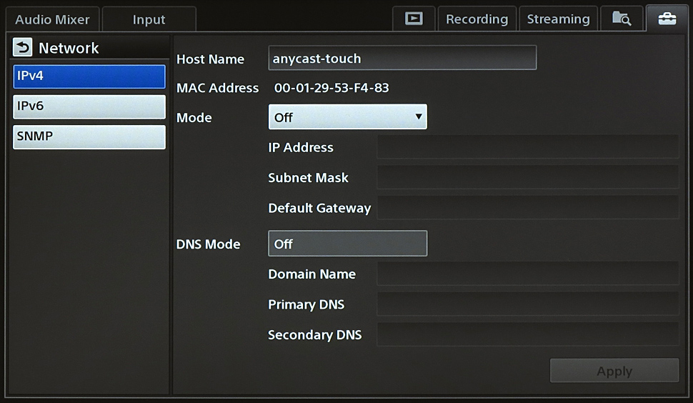The width and height of the screenshot is (693, 403).
Task: Click the Secondary DNS input field
Action: click(x=527, y=334)
